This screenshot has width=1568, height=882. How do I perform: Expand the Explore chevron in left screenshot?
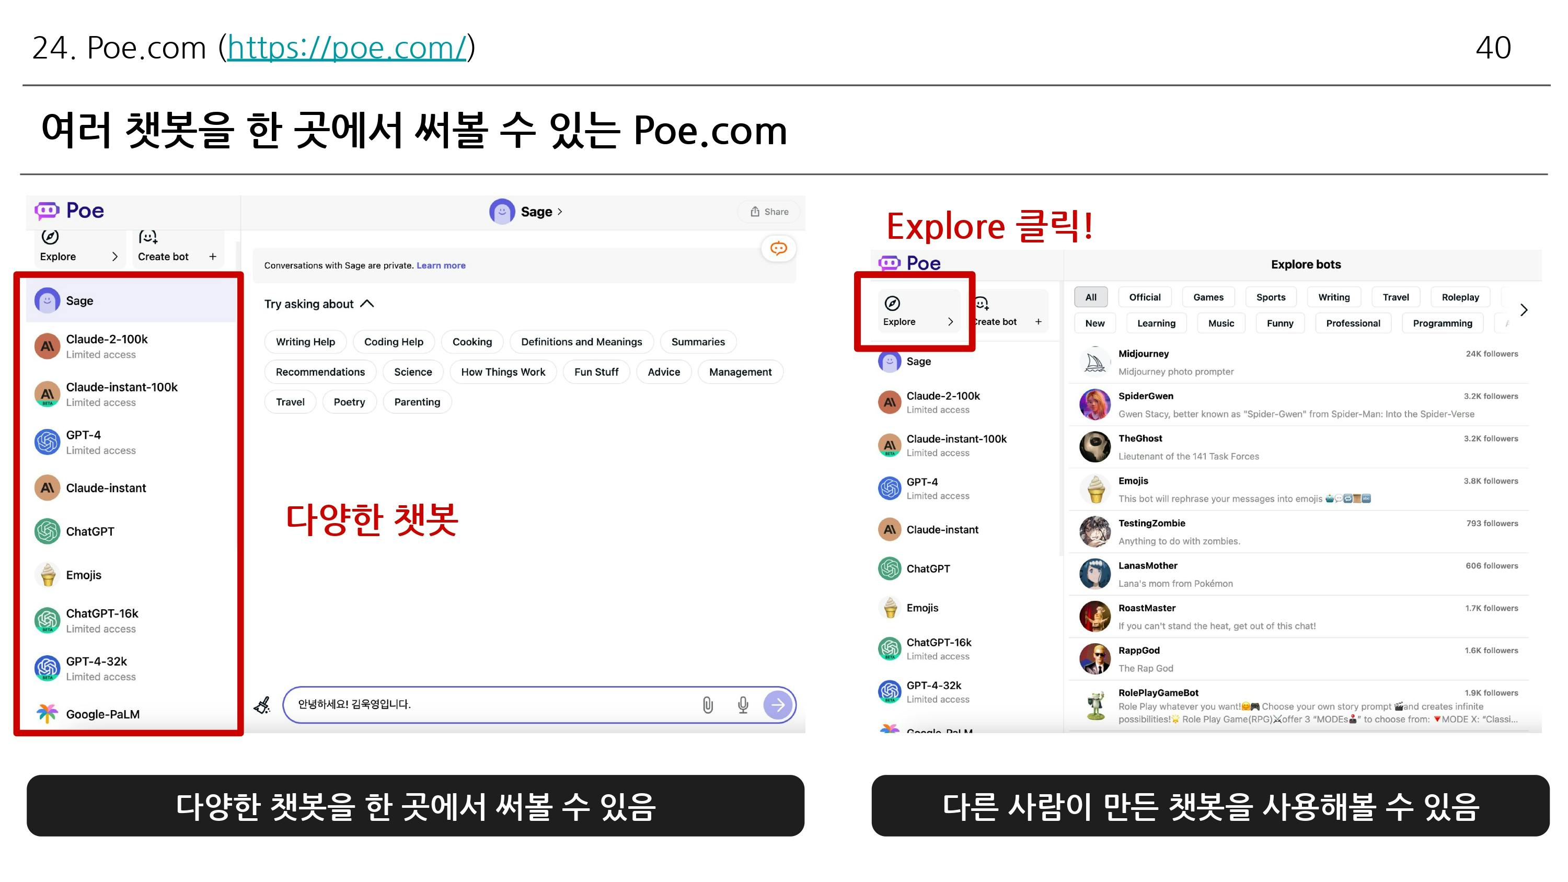point(114,256)
